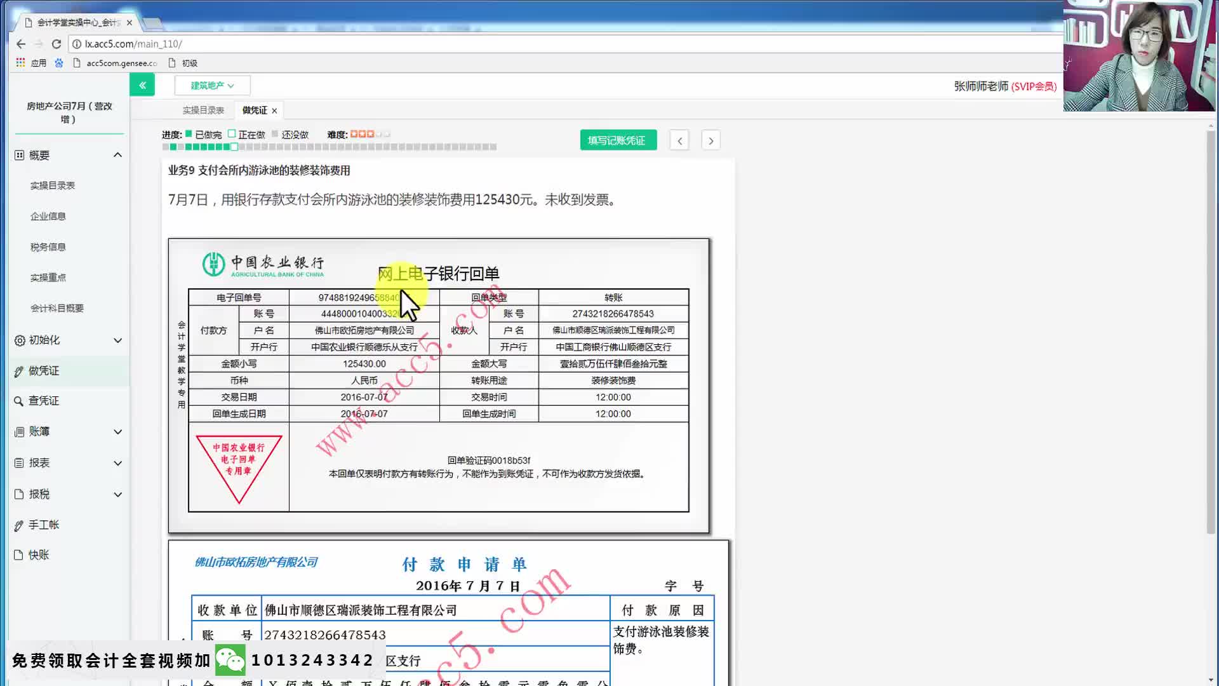Select the 做凭证 tab
Screen dimensions: 1219x686
coord(253,109)
